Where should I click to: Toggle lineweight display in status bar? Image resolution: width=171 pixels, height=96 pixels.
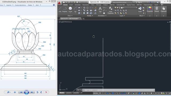coord(129,93)
